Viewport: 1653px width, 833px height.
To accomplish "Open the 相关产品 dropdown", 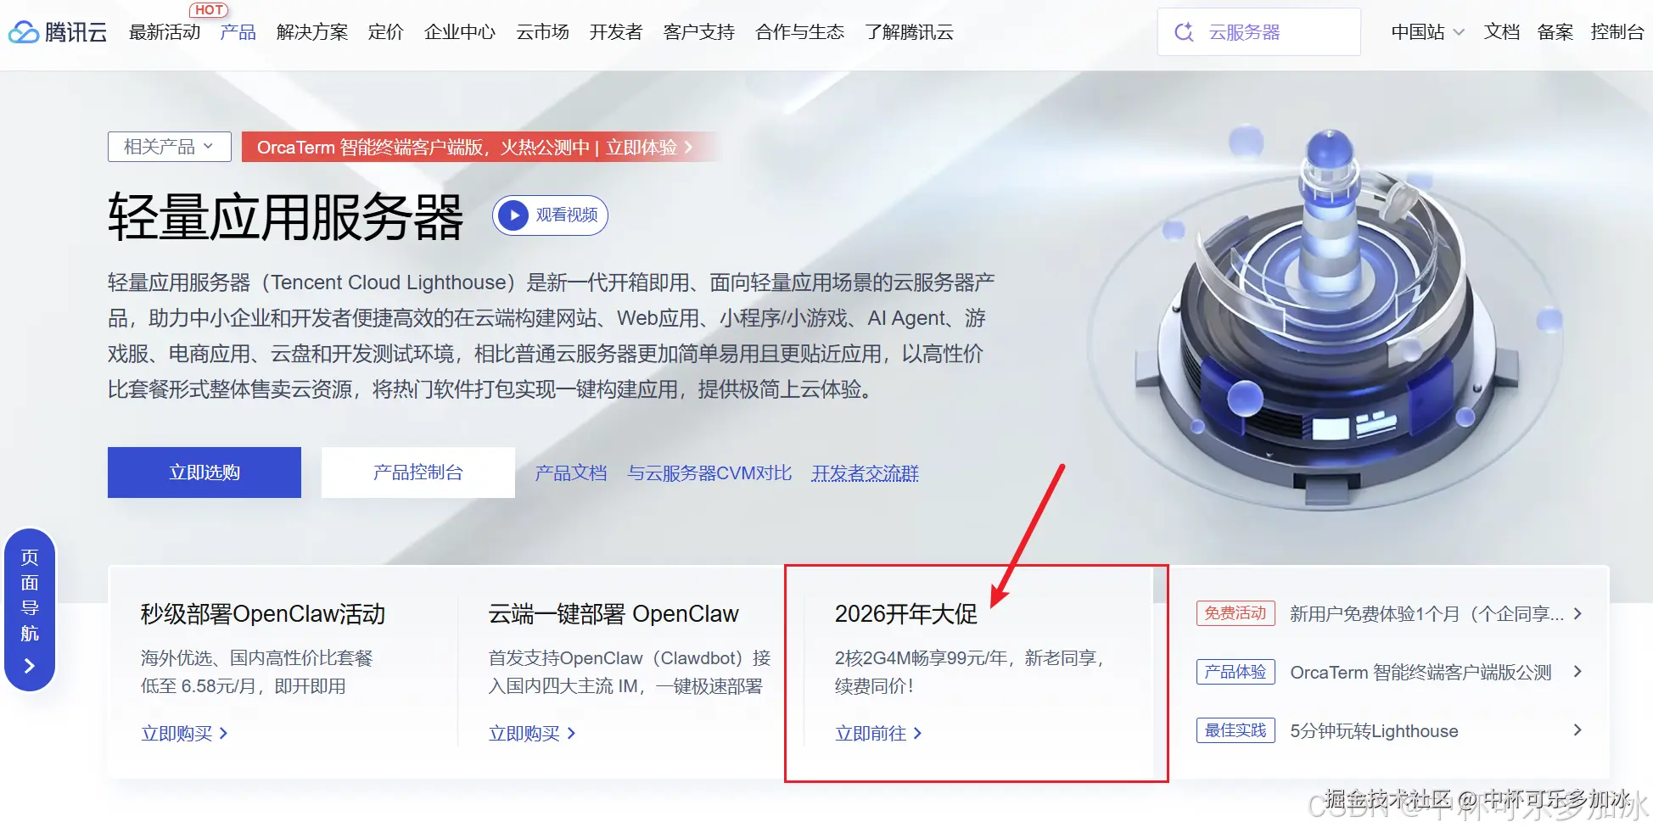I will (x=169, y=146).
